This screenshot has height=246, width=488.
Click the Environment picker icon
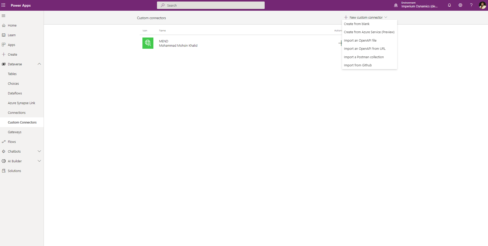click(396, 5)
